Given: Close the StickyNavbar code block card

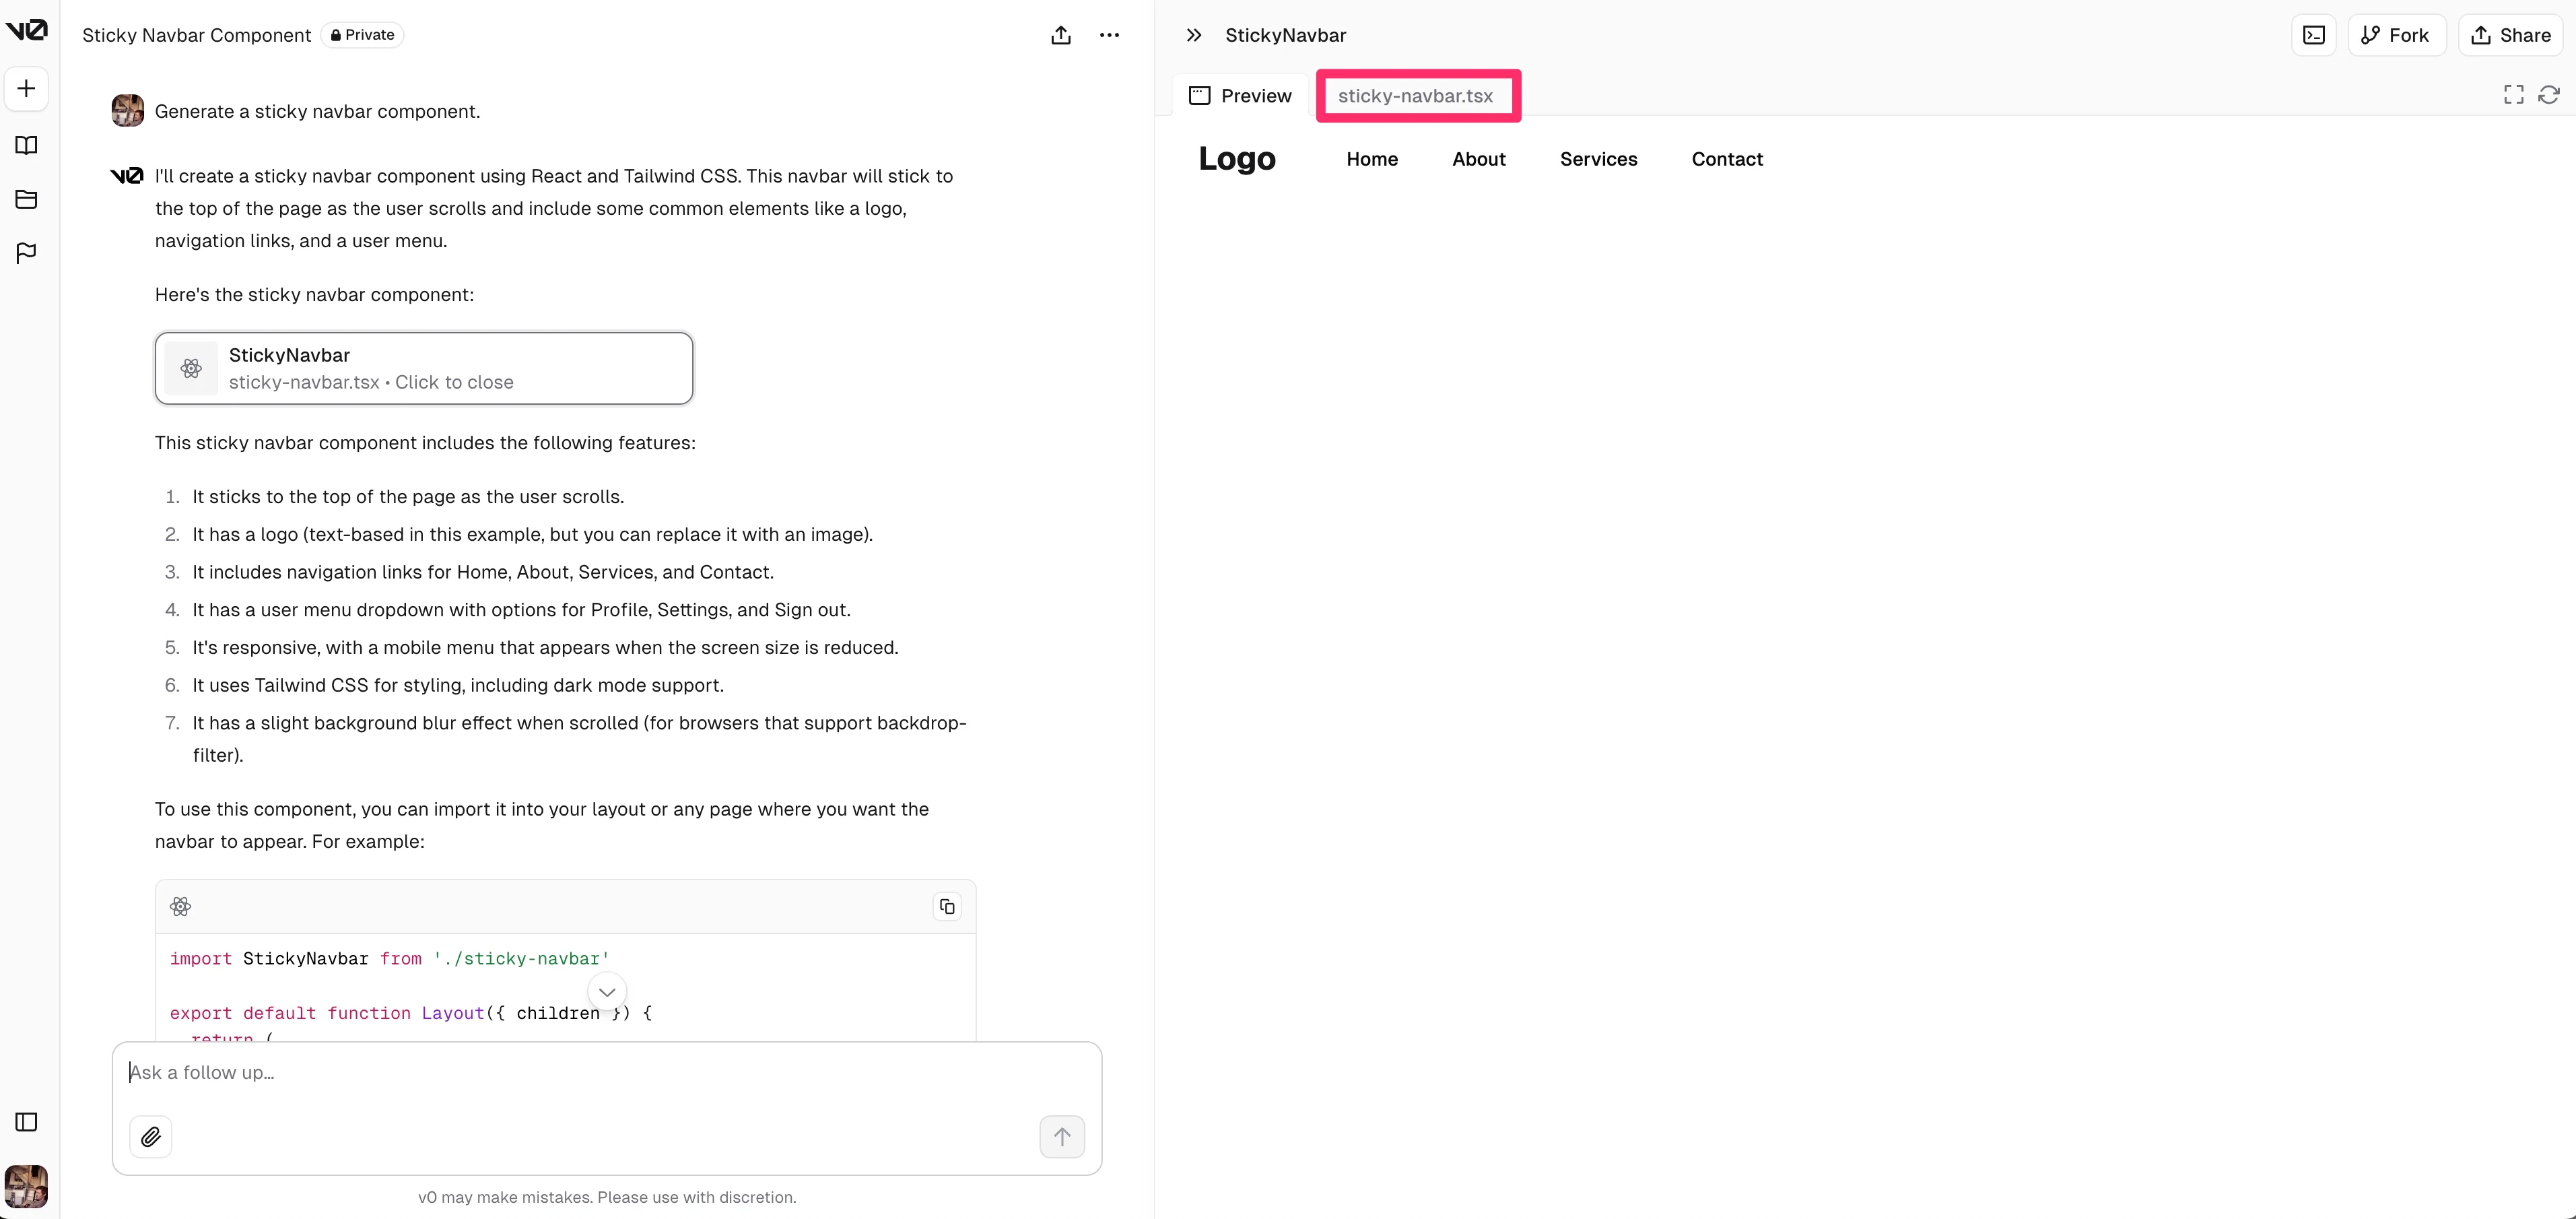Looking at the screenshot, I should pos(424,368).
